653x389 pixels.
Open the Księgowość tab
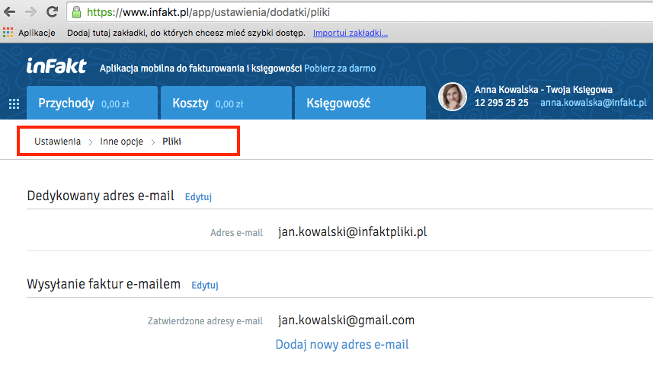tap(360, 103)
